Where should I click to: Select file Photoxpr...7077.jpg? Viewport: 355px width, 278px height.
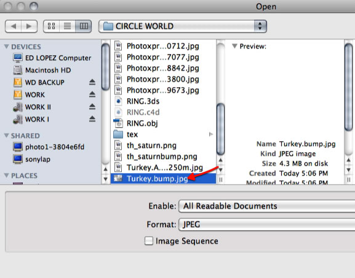point(163,57)
